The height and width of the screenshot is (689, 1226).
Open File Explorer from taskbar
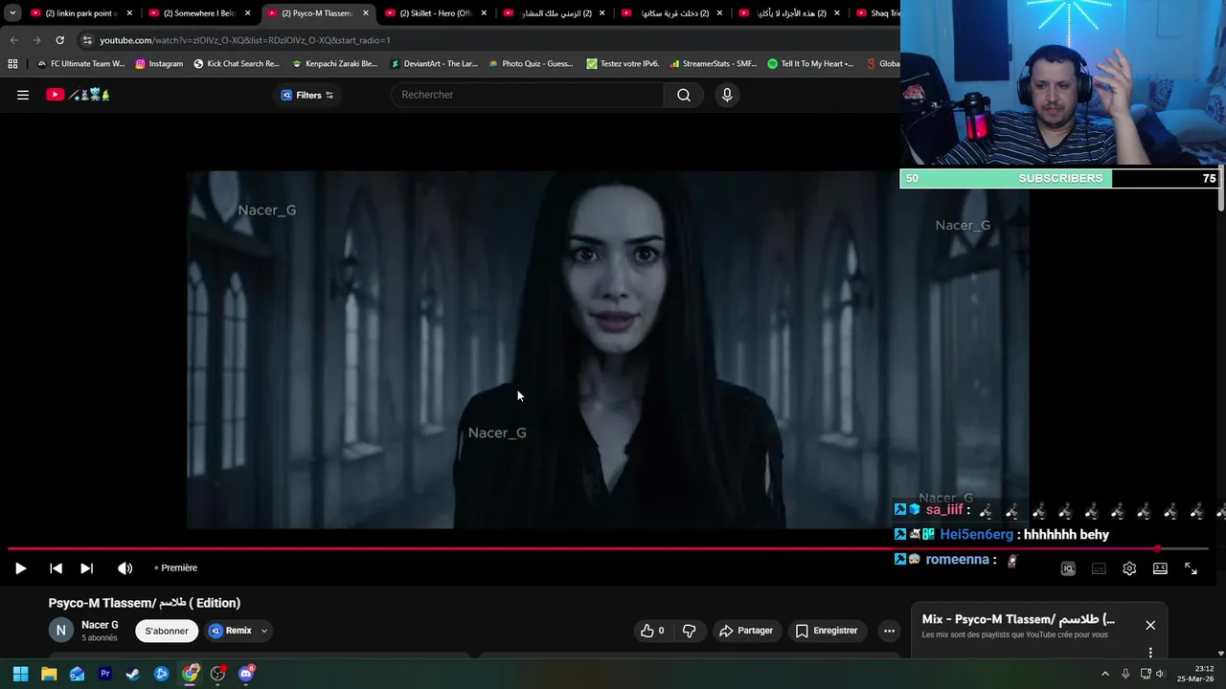click(x=49, y=674)
